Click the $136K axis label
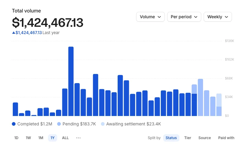This screenshot has height=144, width=245. [x=229, y=41]
